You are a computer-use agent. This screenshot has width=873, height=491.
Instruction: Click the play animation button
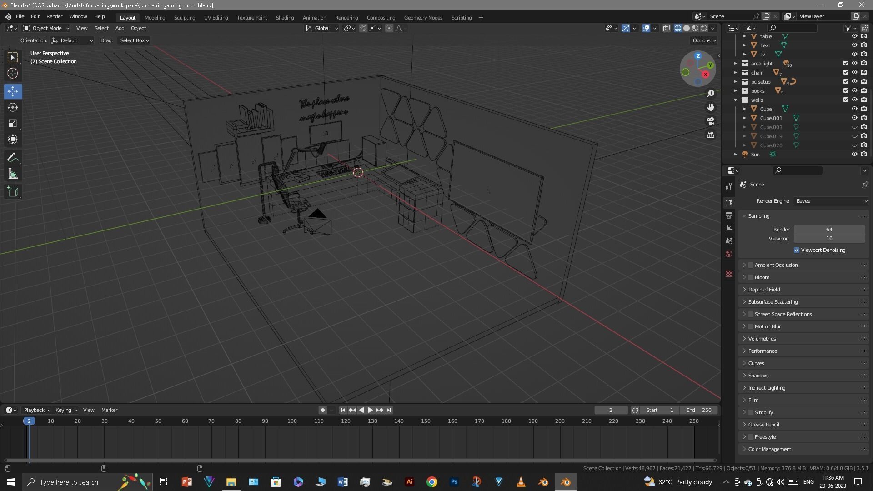(370, 410)
